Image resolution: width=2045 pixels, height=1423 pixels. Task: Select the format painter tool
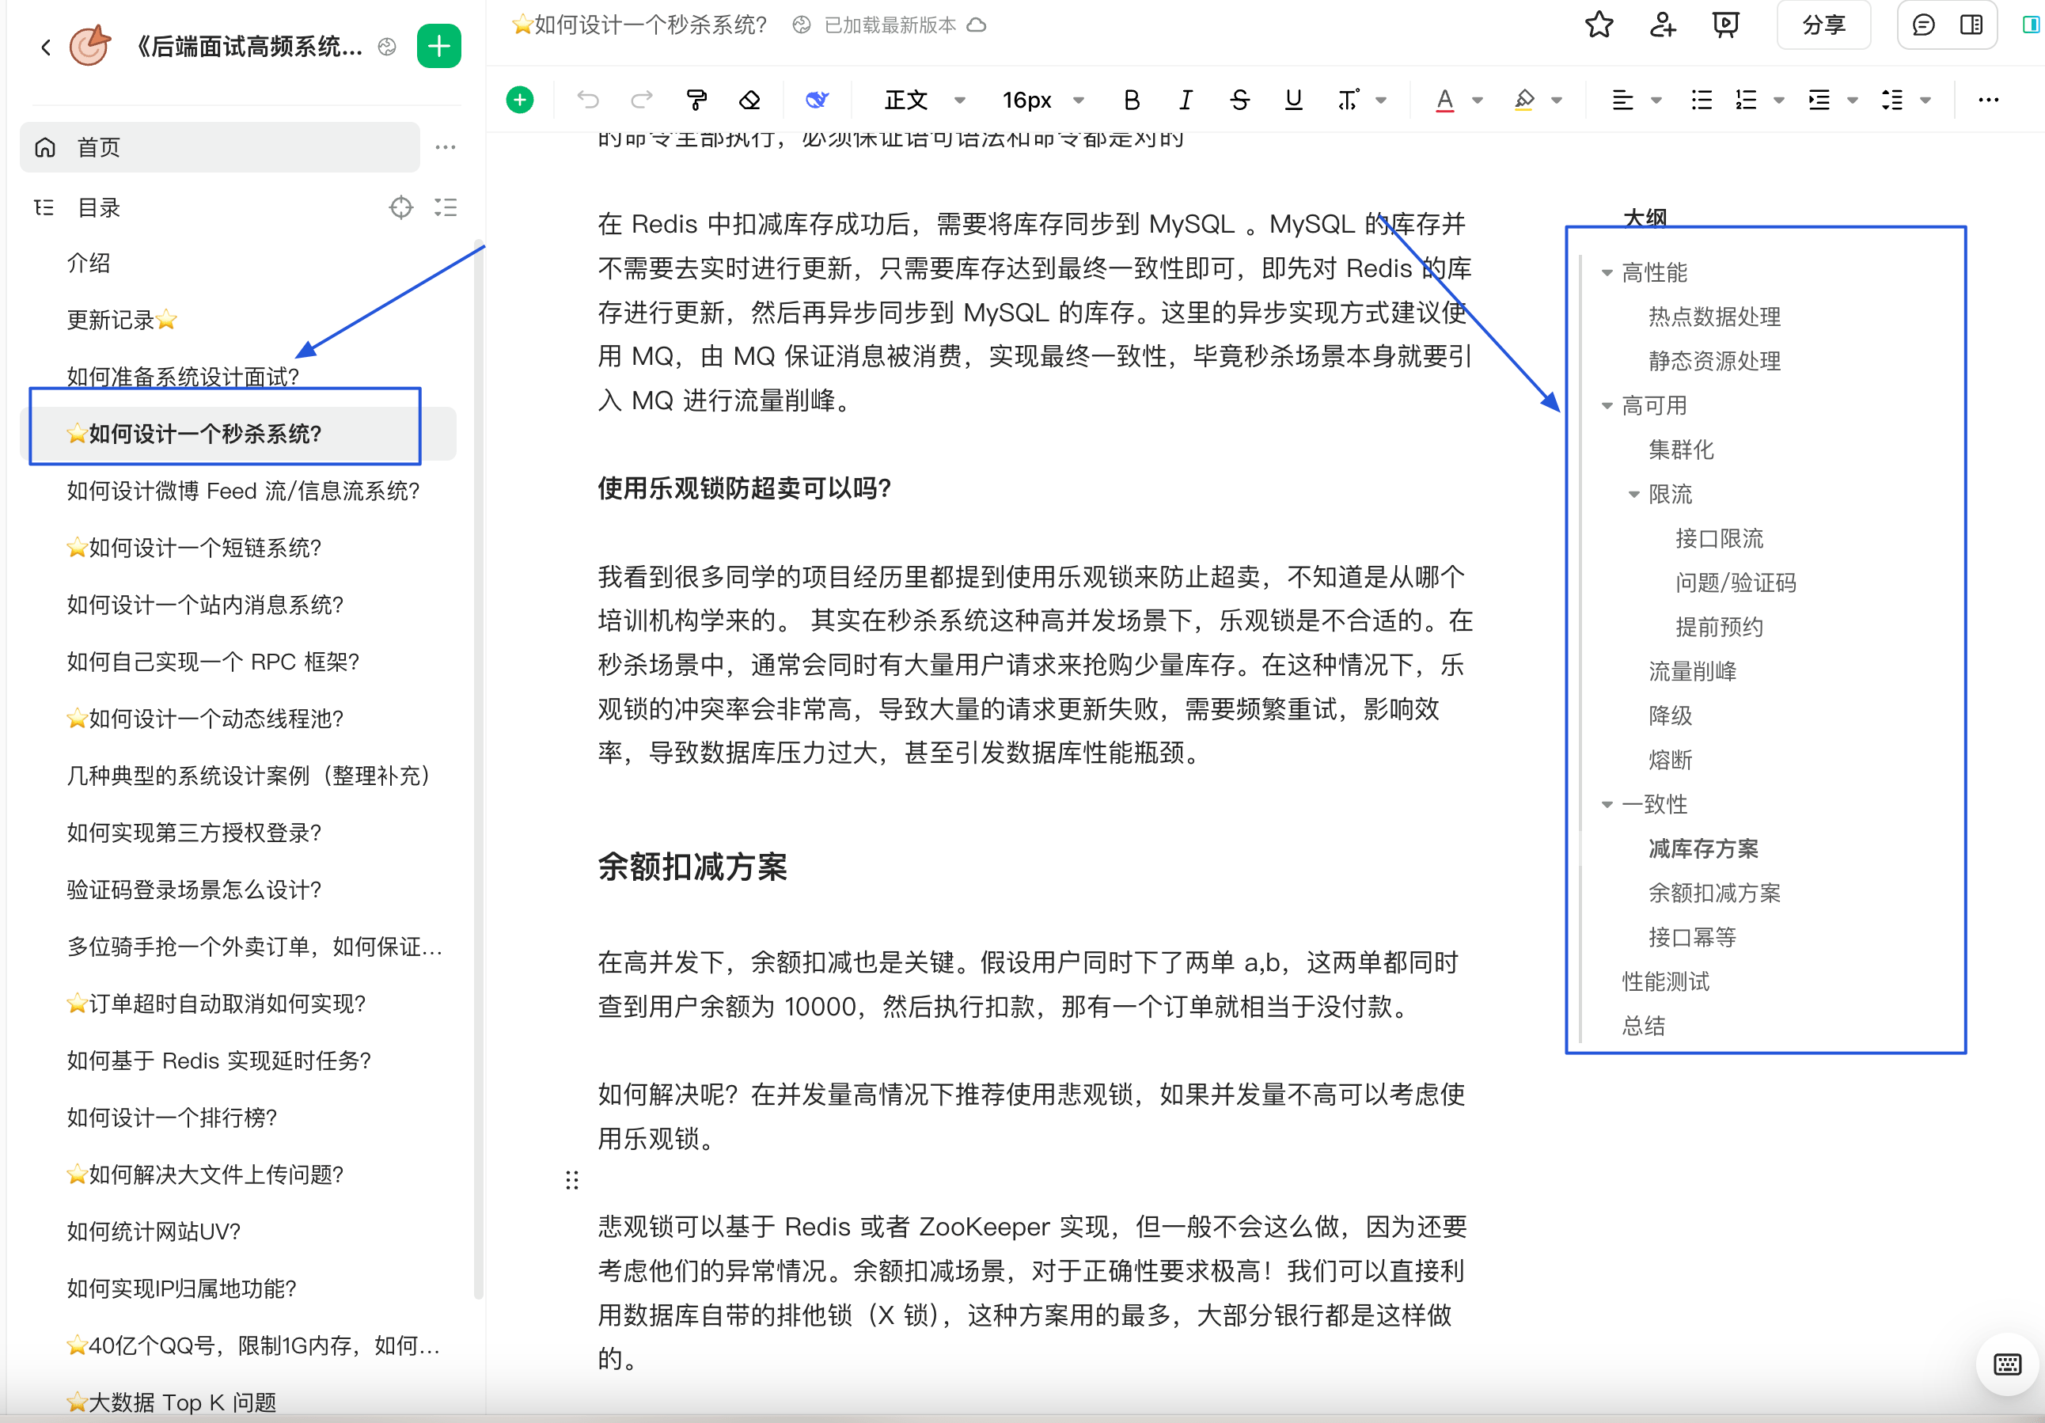click(x=696, y=100)
